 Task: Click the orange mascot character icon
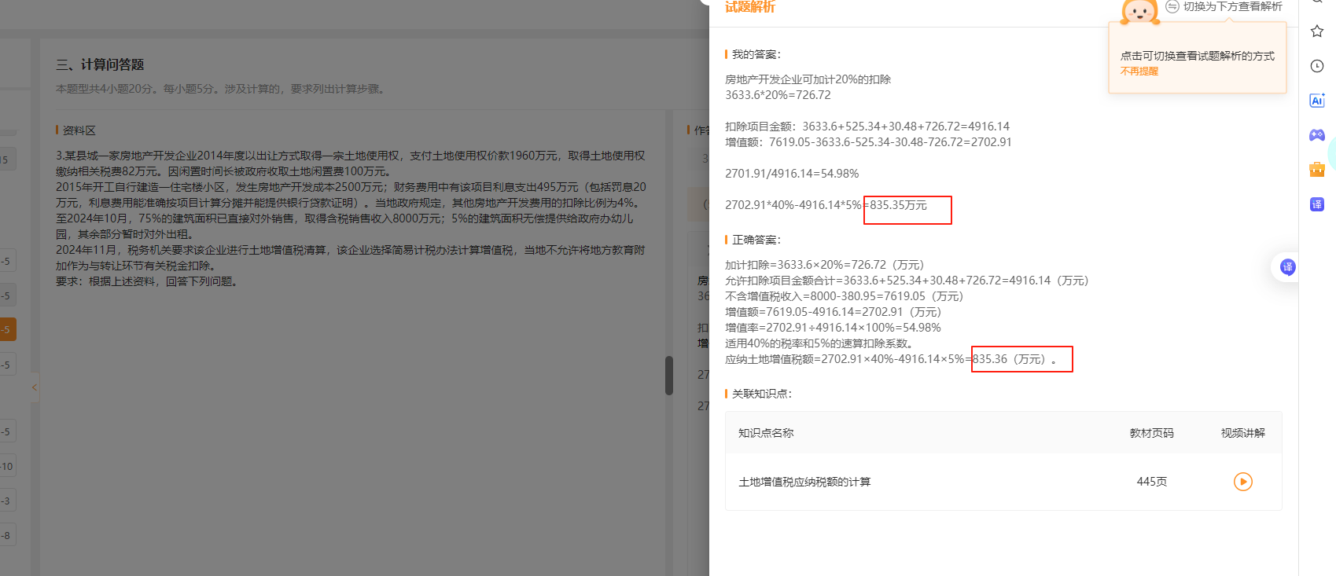[x=1139, y=11]
